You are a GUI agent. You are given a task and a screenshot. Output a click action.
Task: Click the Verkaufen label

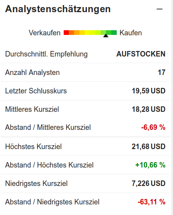pos(44,33)
